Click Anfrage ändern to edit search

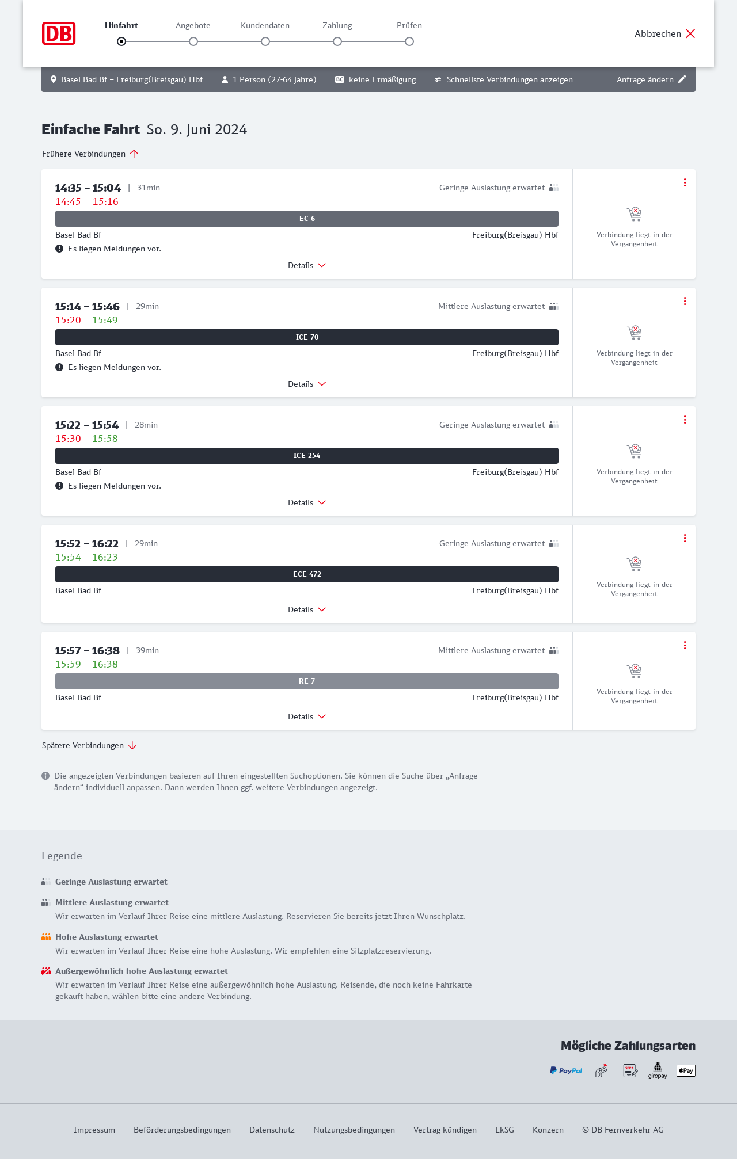pos(651,79)
